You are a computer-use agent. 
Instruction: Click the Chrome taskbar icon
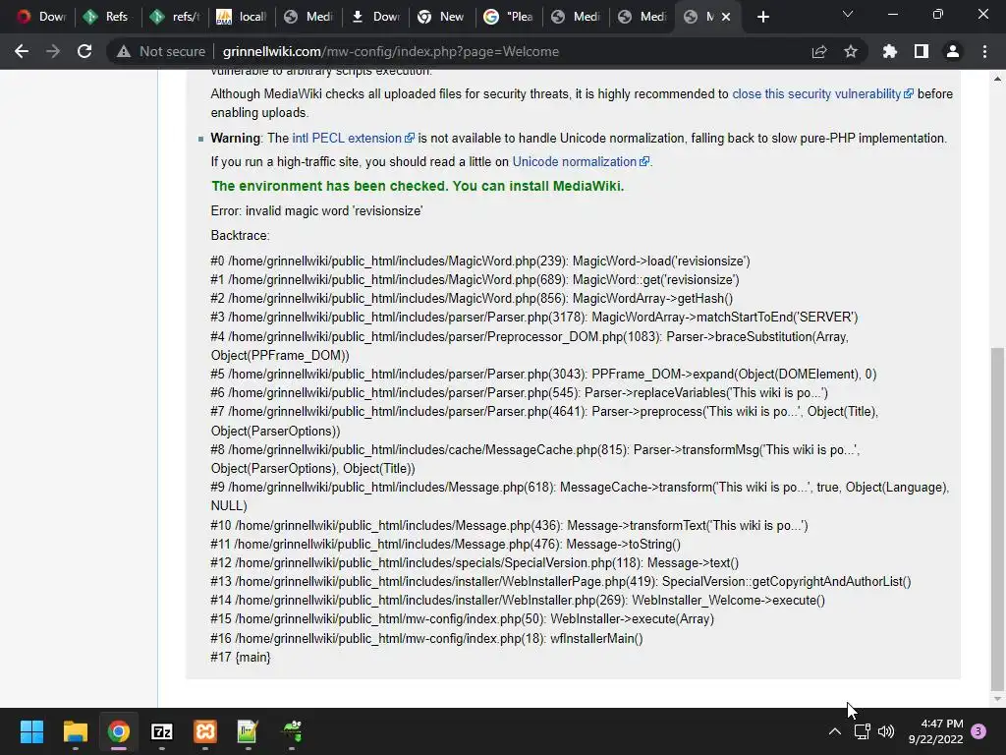pyautogui.click(x=119, y=731)
